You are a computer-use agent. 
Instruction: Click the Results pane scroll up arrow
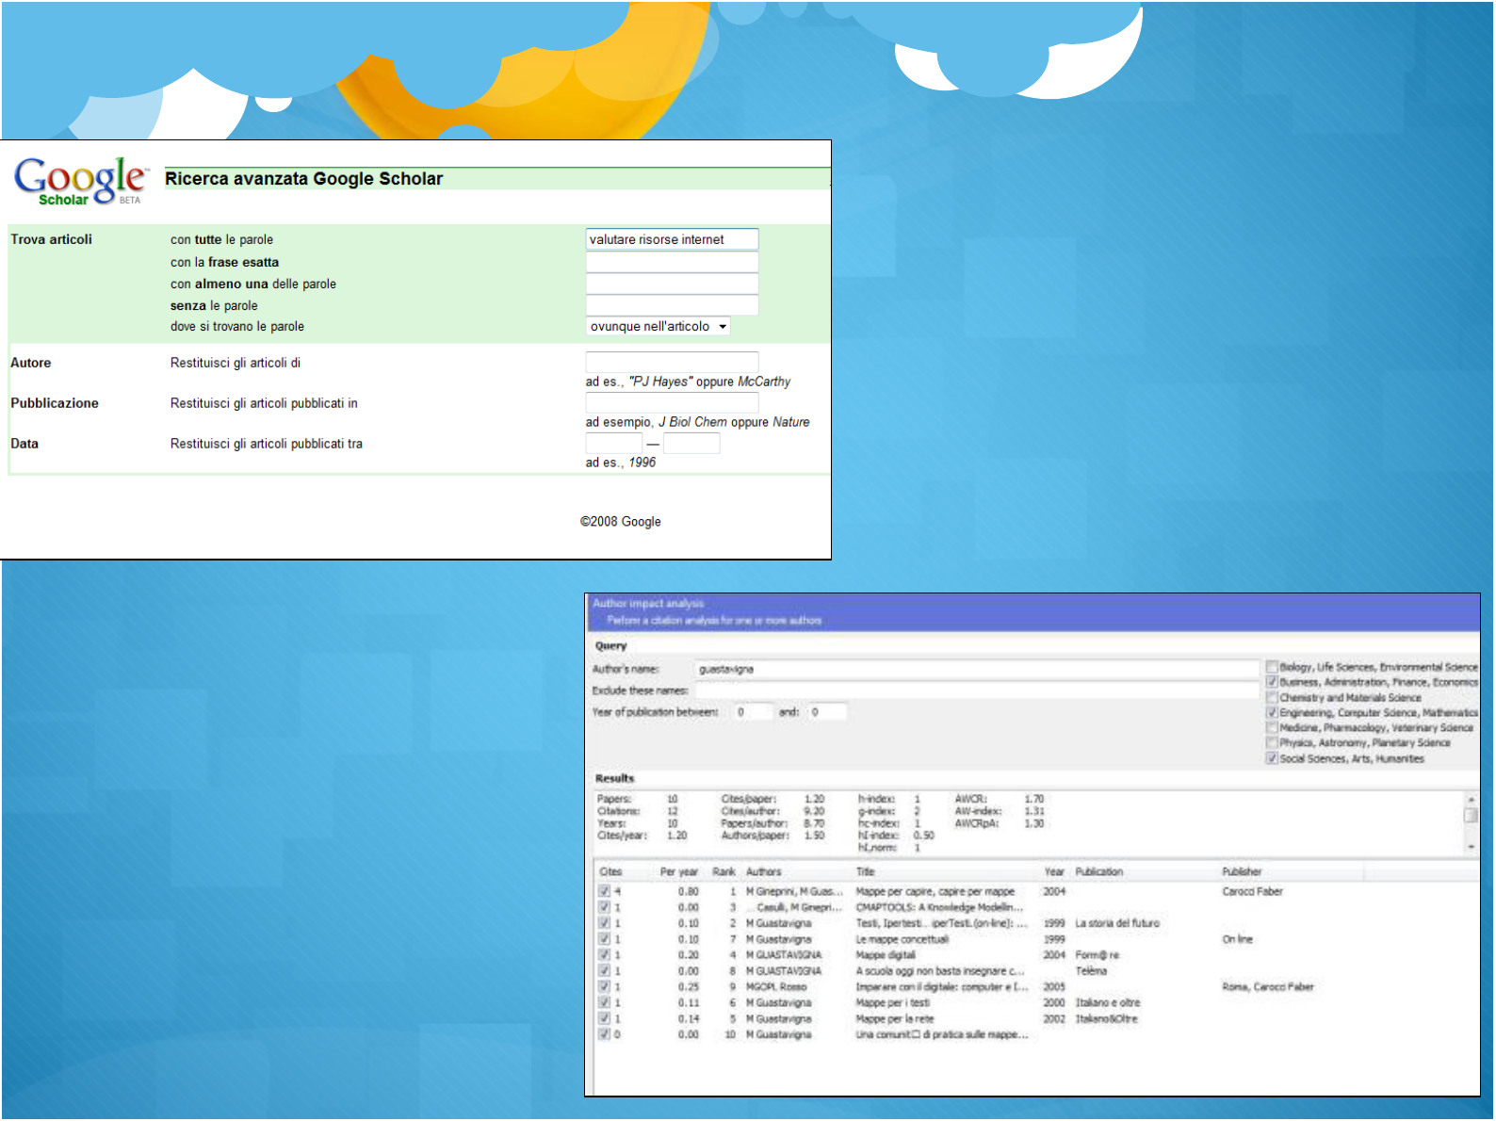point(1472,800)
